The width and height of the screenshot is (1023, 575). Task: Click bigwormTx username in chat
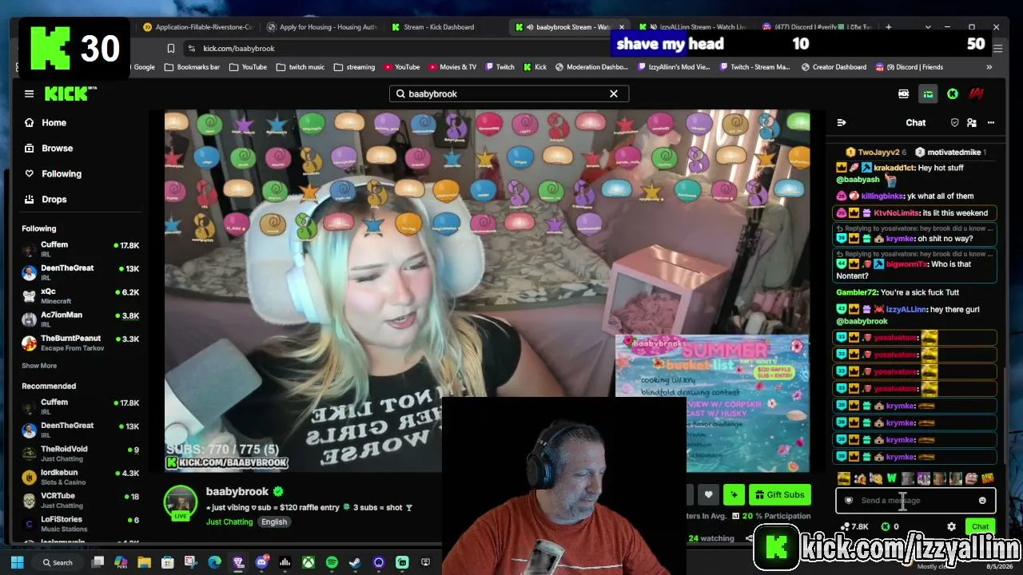tap(906, 264)
